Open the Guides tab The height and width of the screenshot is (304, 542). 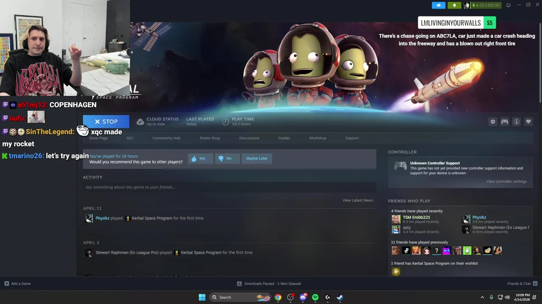coord(284,138)
